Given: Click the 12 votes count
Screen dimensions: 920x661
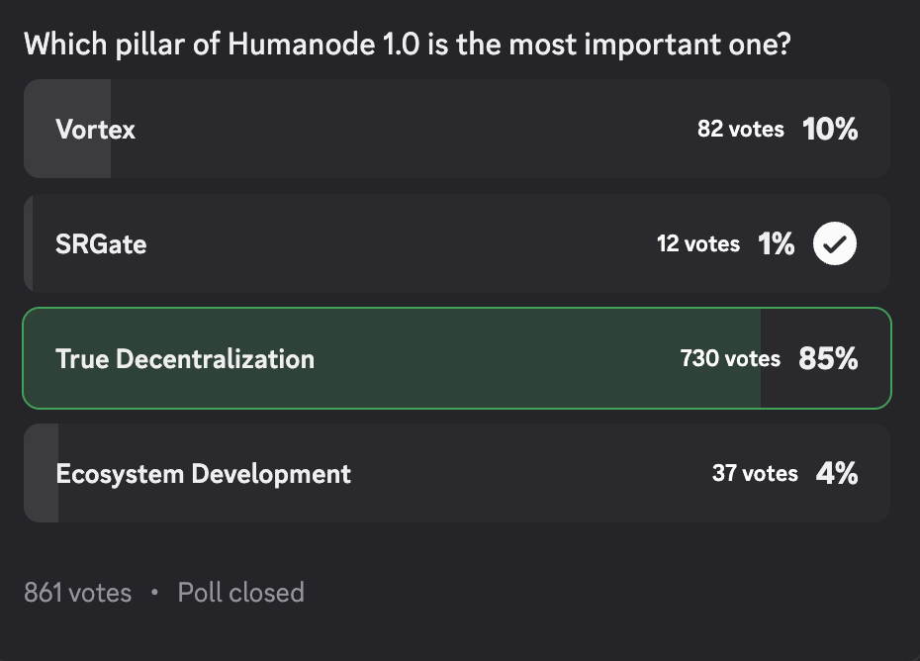Looking at the screenshot, I should (x=698, y=243).
